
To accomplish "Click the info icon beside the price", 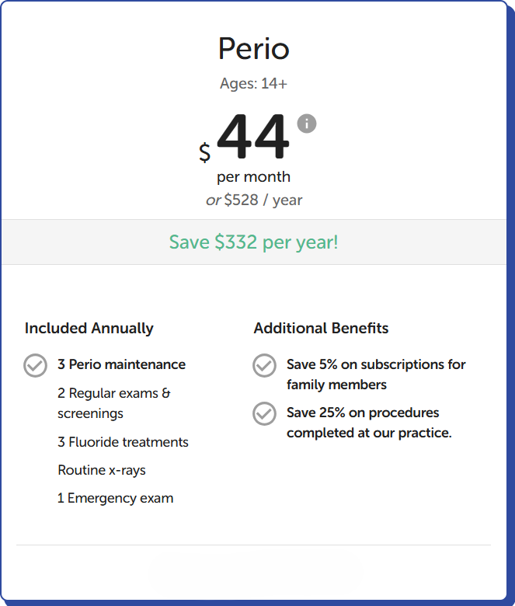I will tap(307, 124).
